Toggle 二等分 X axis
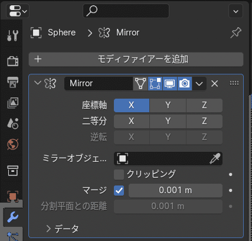252x241 pixels. tap(132, 121)
